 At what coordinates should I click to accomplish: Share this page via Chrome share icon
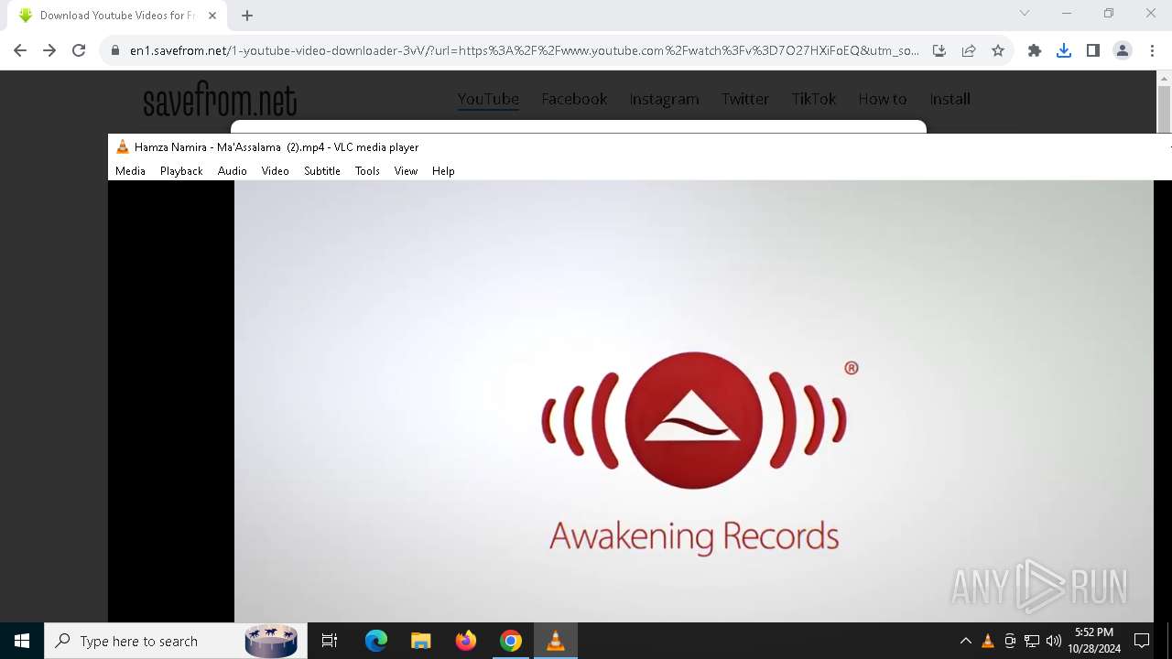pos(969,50)
